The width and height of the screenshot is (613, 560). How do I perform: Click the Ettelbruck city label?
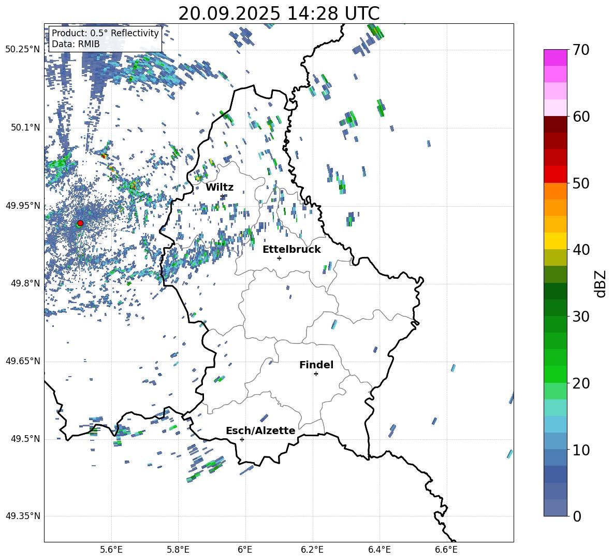291,250
